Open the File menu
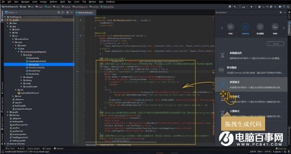The height and width of the screenshot is (154, 291). (x=3, y=2)
